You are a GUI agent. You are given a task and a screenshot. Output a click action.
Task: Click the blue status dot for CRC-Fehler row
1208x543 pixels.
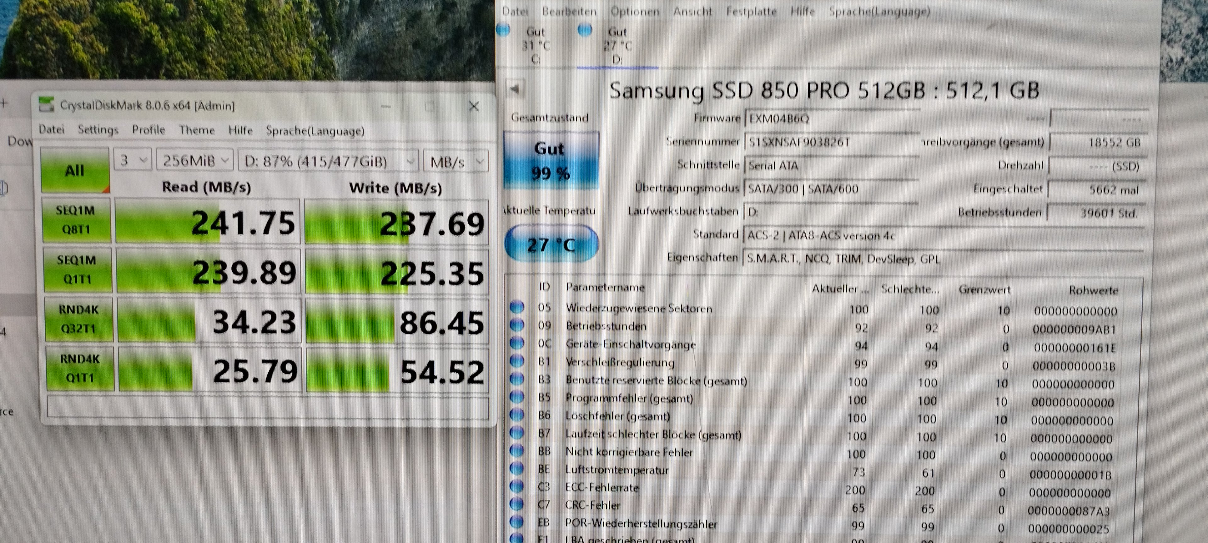pyautogui.click(x=516, y=504)
